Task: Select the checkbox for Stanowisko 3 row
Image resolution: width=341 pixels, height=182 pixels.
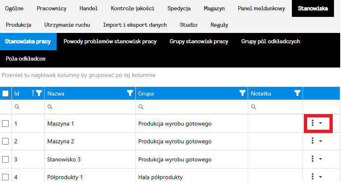Action: point(6,159)
